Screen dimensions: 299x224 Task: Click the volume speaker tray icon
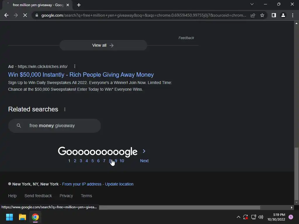tap(261, 217)
